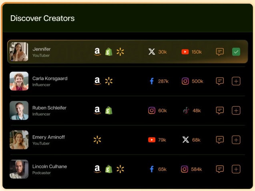Message Carla Korsgaard via chat icon

[x=220, y=81]
